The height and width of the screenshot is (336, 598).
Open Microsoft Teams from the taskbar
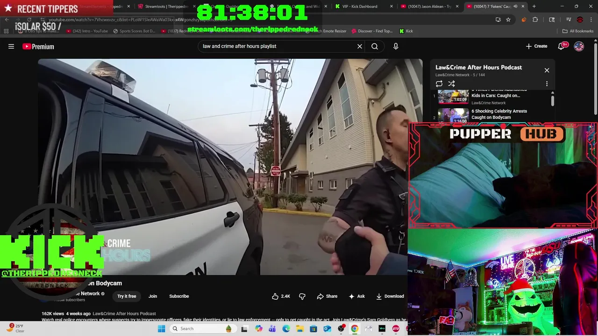click(x=272, y=329)
